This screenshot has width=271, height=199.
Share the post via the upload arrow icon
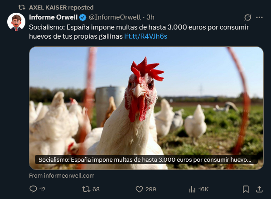[x=259, y=189]
